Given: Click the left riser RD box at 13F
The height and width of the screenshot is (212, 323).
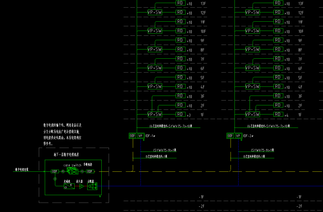Looking at the screenshot, I should [x=180, y=3].
